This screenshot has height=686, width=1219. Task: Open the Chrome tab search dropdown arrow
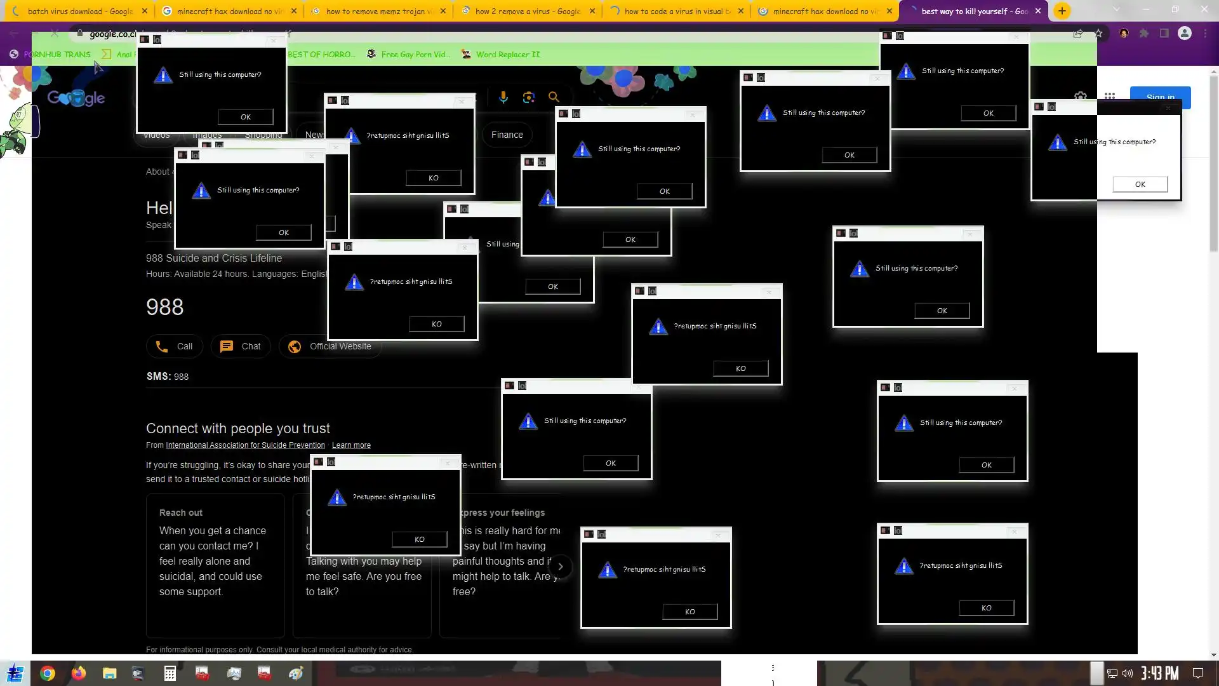[1116, 10]
